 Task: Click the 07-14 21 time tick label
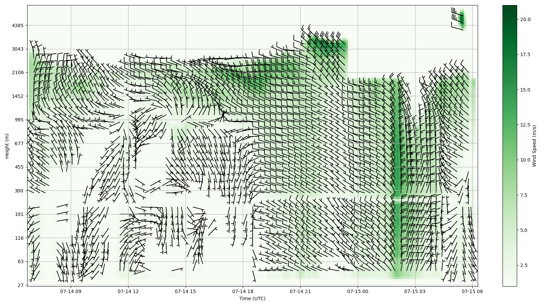300,291
